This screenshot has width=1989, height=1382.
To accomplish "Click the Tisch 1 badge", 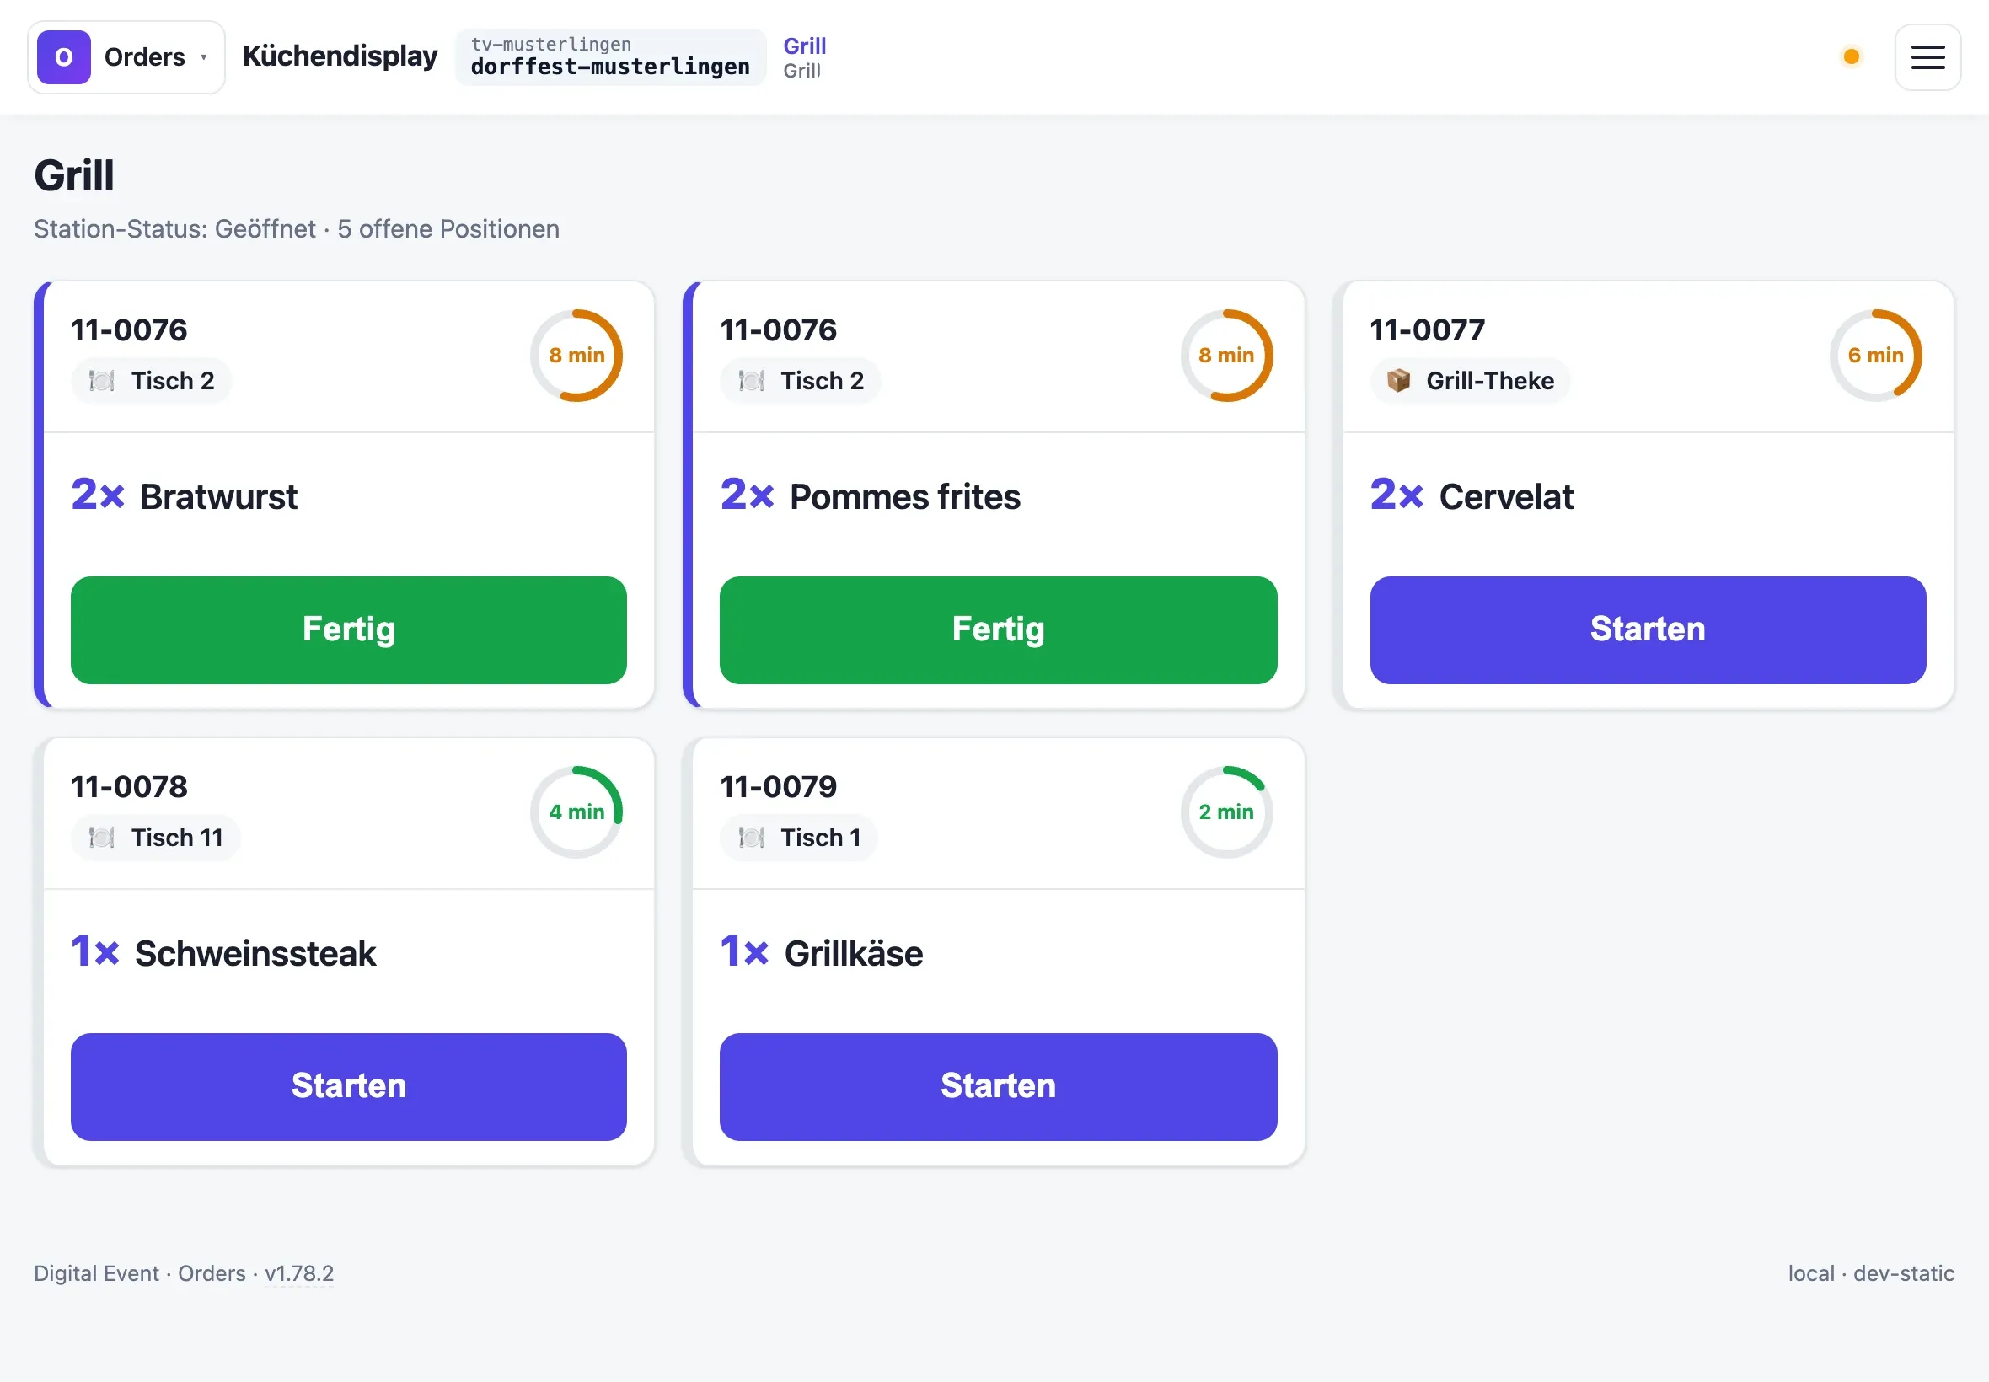I will 798,838.
